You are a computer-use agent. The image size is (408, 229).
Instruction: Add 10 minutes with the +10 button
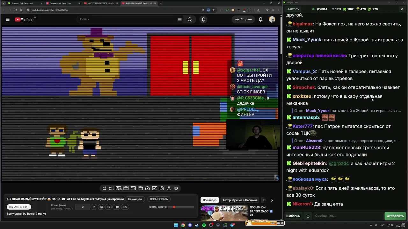pyautogui.click(x=116, y=207)
